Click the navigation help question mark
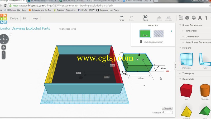 point(11,35)
